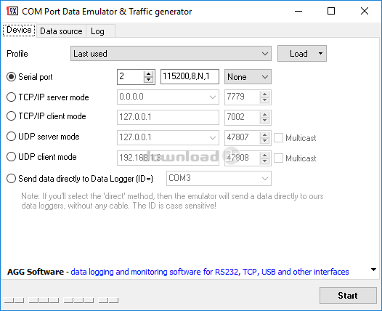Screen dimensions: 382x311
Task: Choose Send data directly to Data Logger
Action: [x=11, y=179]
